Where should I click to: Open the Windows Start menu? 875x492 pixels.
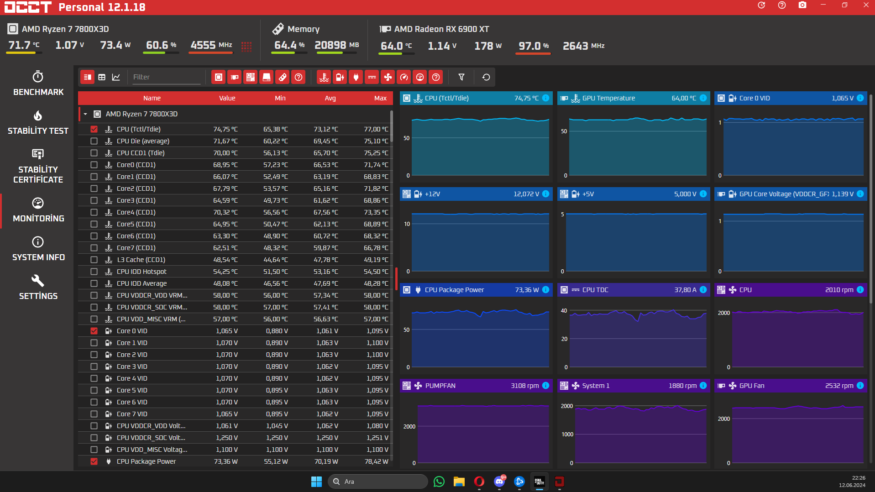pyautogui.click(x=316, y=482)
